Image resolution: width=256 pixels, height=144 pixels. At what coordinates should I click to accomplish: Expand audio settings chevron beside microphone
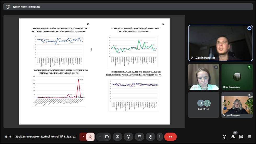click(83, 137)
